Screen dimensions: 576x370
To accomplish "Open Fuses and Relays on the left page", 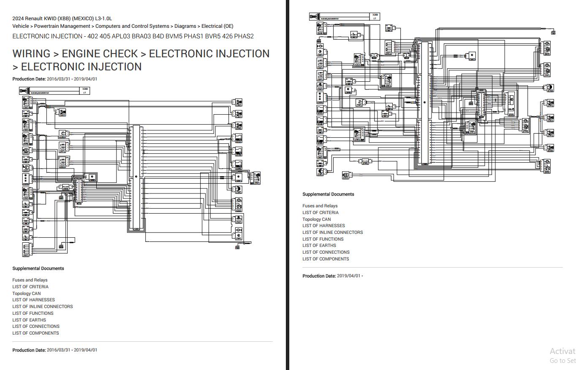I will pos(30,280).
